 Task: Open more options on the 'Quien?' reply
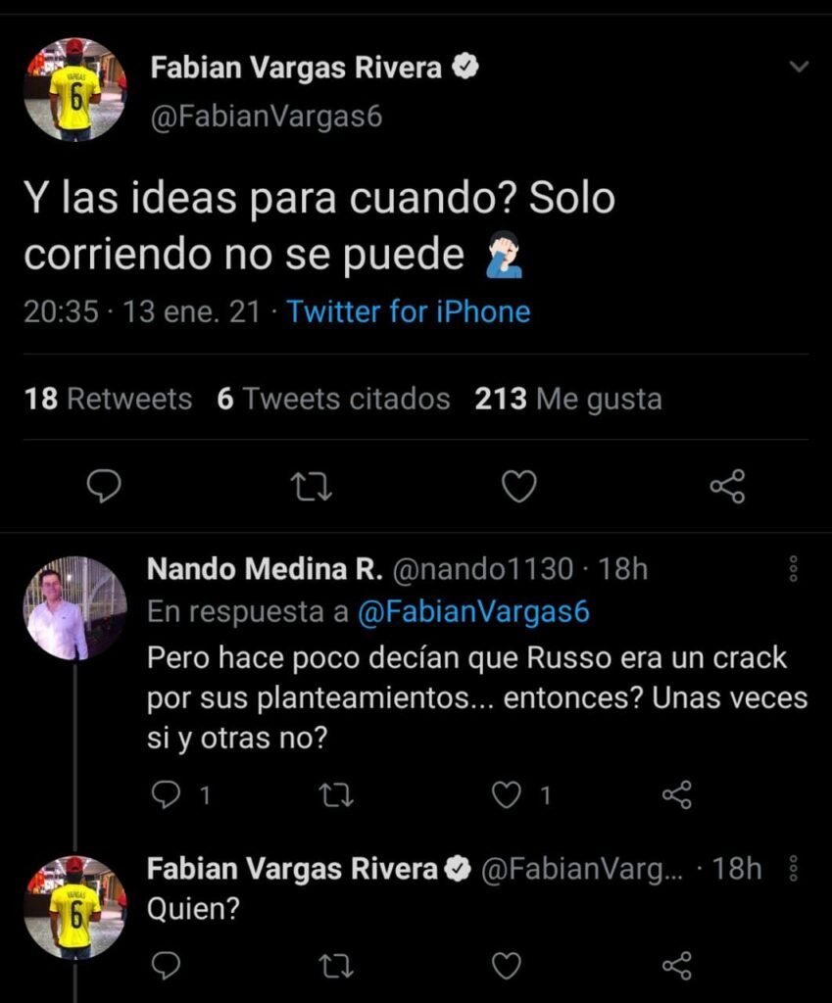794,868
